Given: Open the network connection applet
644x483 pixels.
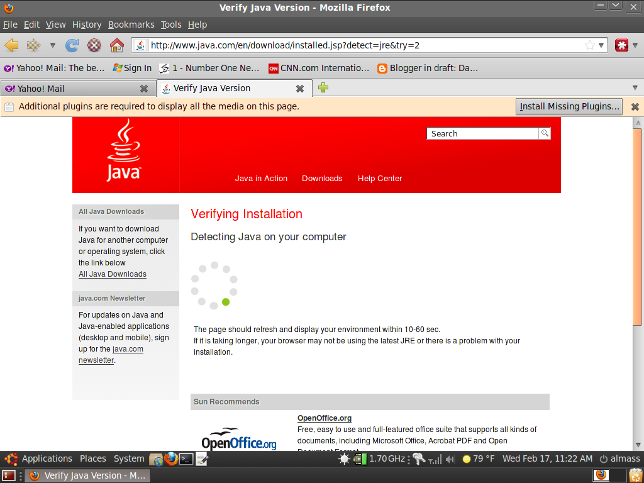Looking at the screenshot, I should [x=419, y=458].
